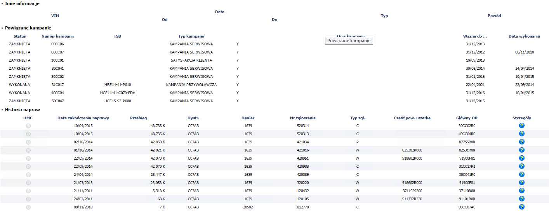Click TSB value HRE14-41-P010
Viewport: 549px width, 215px height.
click(x=118, y=85)
